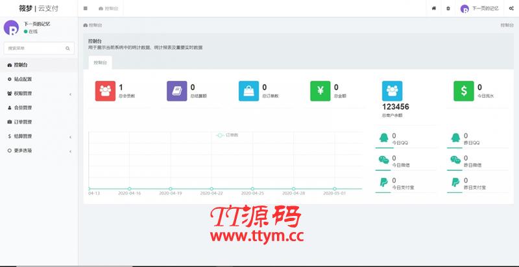Select the 控制台 tab in top navigation bar
The width and height of the screenshot is (519, 267).
[108, 8]
